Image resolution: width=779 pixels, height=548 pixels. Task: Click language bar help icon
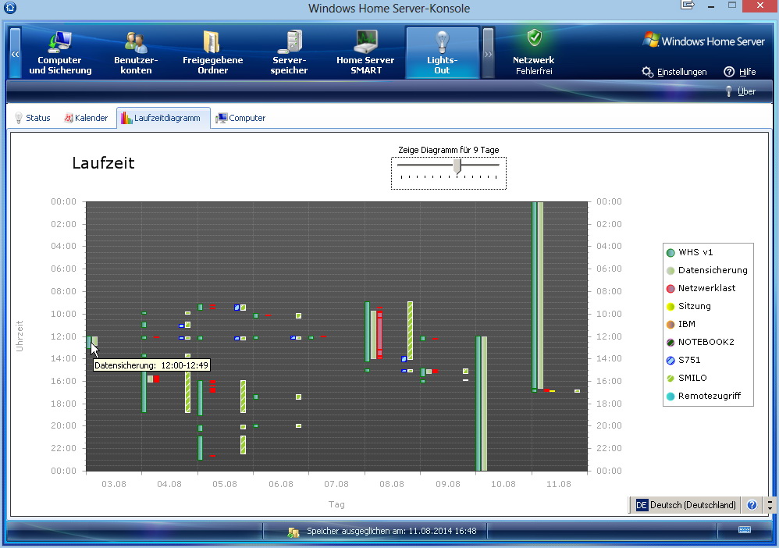[x=752, y=505]
